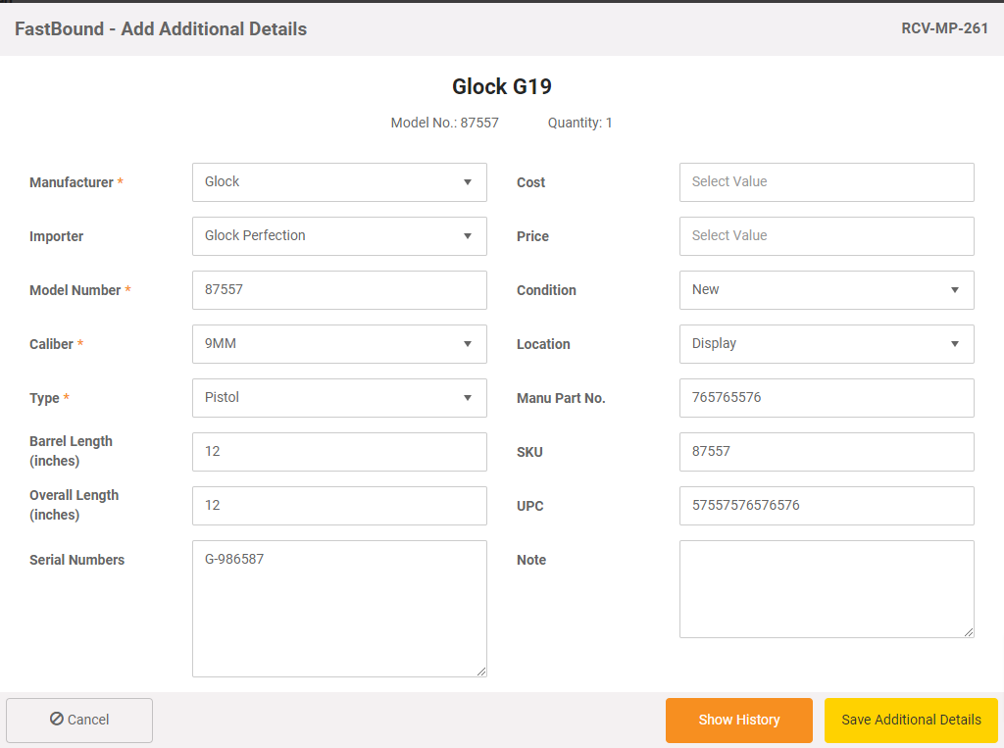
Task: Click into the Serial Numbers text area
Action: point(339,609)
